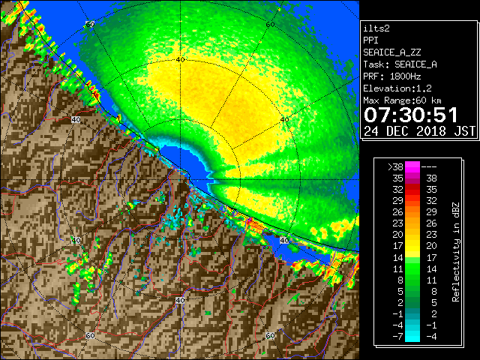
Task: Pick the cyan band at color scale bottom
Action: 412,337
